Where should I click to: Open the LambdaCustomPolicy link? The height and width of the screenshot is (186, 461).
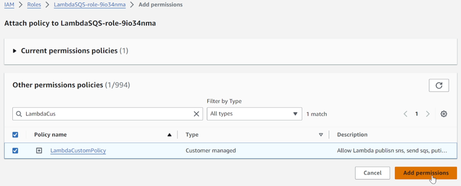click(x=78, y=151)
